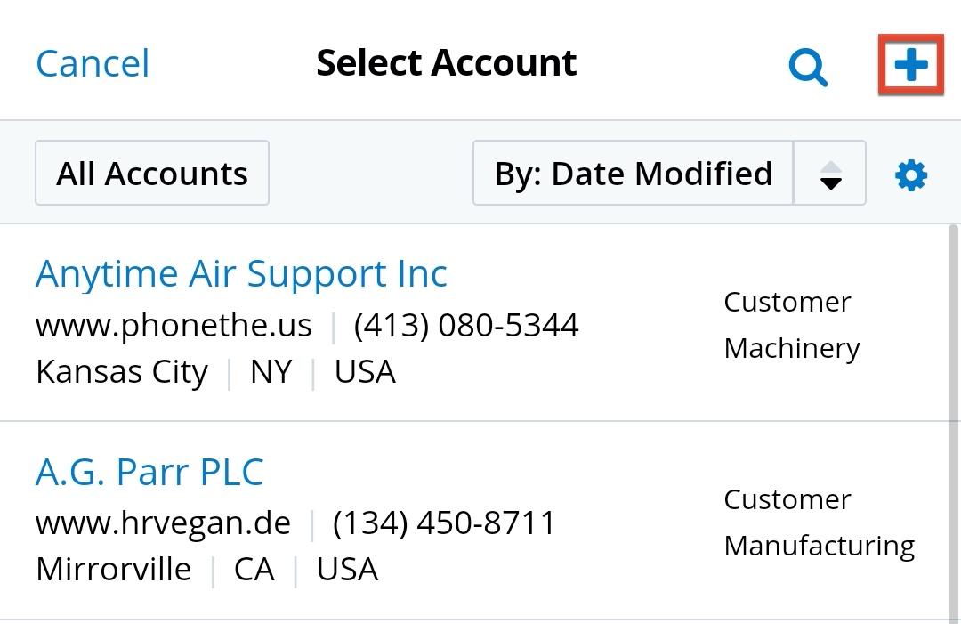
Task: Tap the gear to adjust list options
Action: (909, 174)
